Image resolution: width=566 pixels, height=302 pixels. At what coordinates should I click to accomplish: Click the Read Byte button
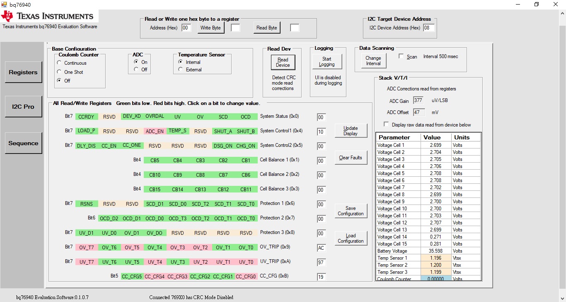tap(267, 28)
